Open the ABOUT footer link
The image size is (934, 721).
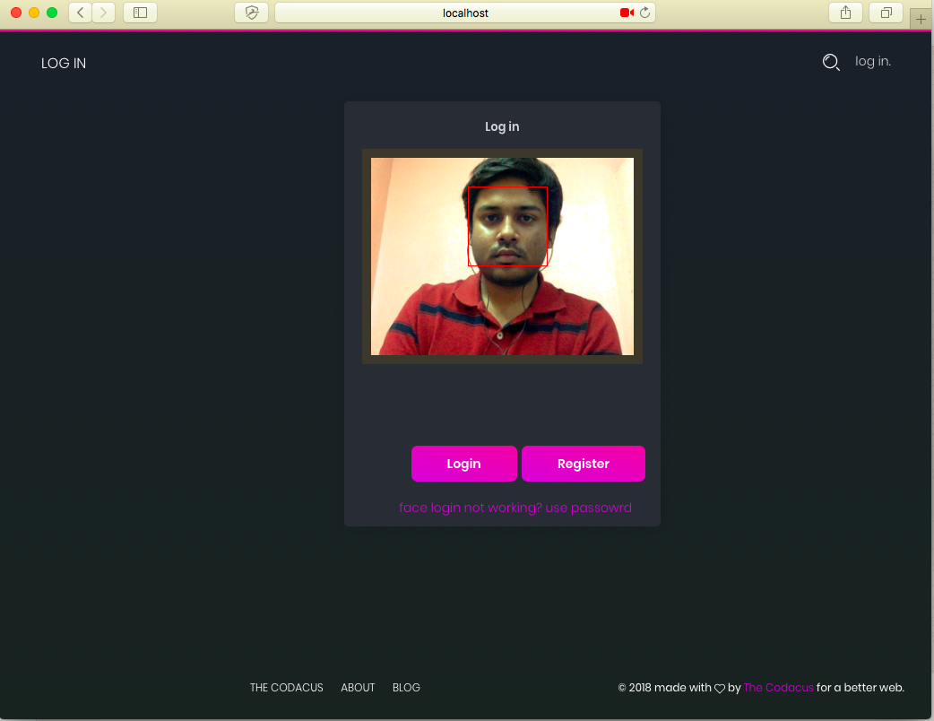[358, 688]
